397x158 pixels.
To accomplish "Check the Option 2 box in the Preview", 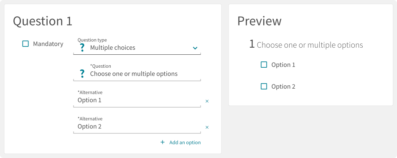I will tap(264, 87).
